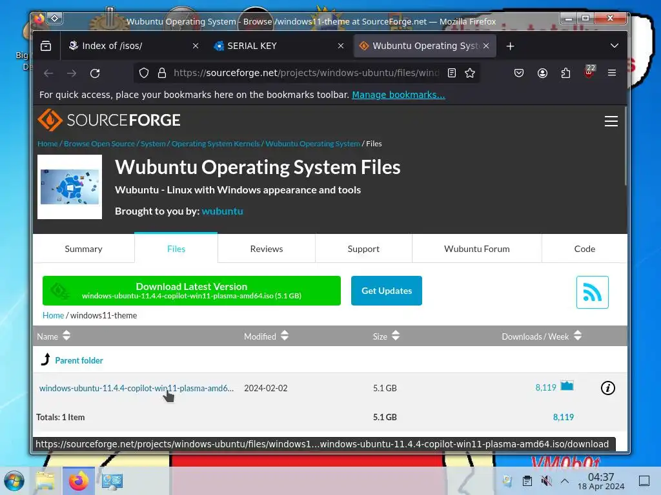Open the Extensions puzzle icon
This screenshot has width=661, height=495.
pyautogui.click(x=565, y=73)
